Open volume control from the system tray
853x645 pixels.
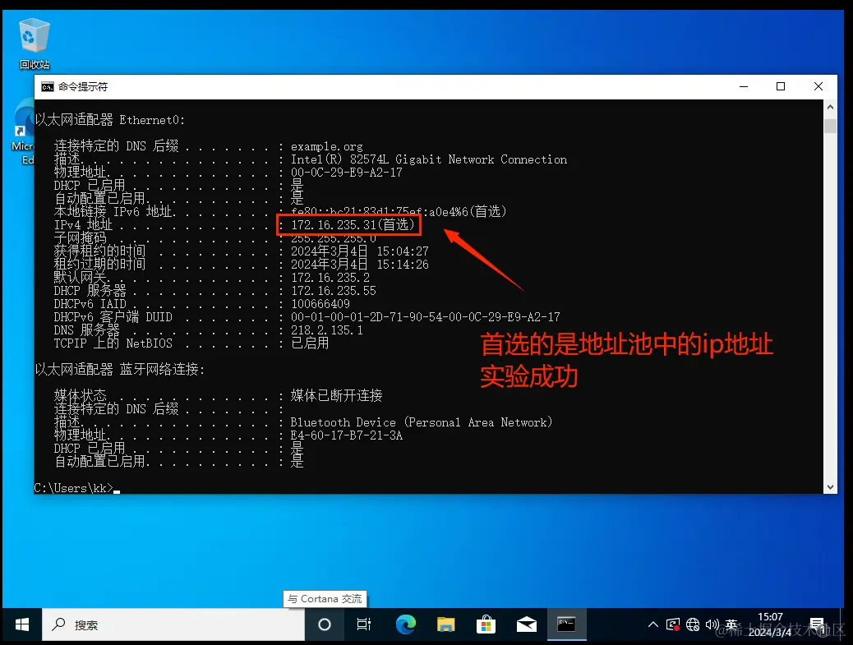click(x=712, y=624)
